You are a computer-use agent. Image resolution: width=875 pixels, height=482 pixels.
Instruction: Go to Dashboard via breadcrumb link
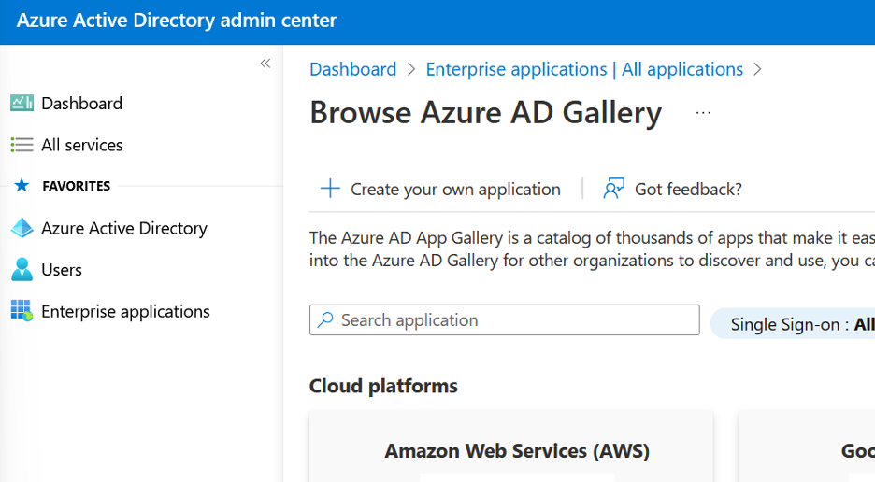[x=352, y=69]
